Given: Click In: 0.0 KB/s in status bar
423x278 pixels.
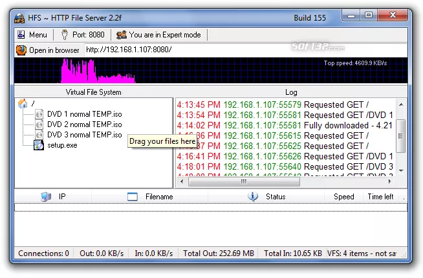Looking at the screenshot, I should [154, 253].
